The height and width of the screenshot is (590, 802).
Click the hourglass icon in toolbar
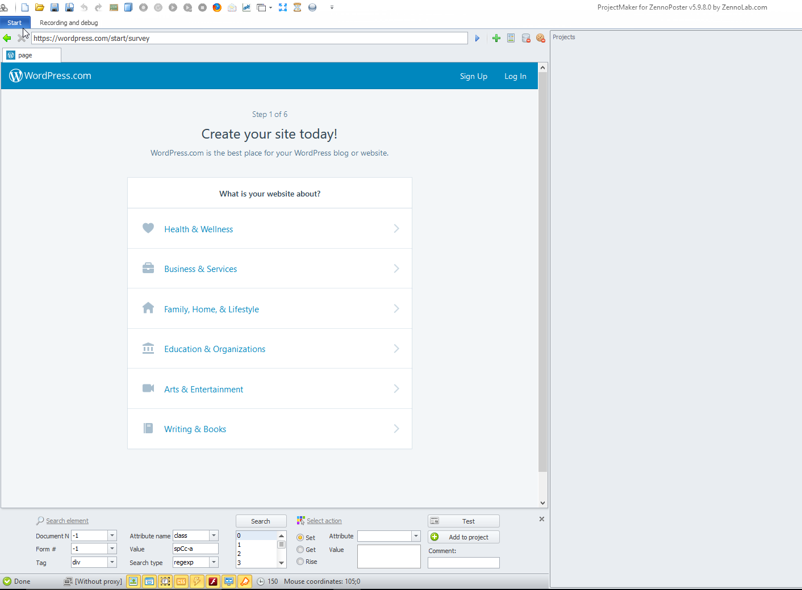point(297,7)
